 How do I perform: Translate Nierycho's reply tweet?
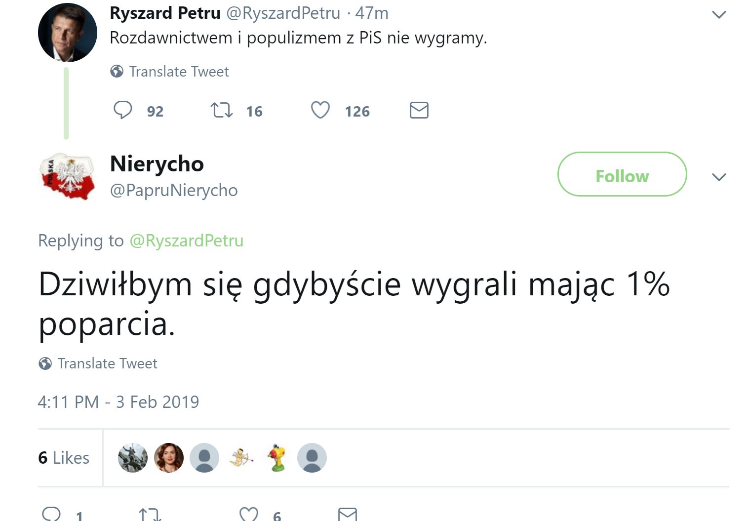coord(98,363)
